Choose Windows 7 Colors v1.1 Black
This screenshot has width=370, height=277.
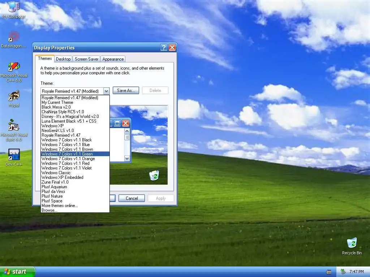[x=75, y=140]
